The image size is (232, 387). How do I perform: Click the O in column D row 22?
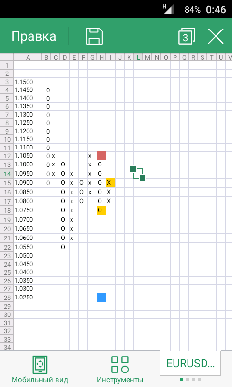point(65,247)
